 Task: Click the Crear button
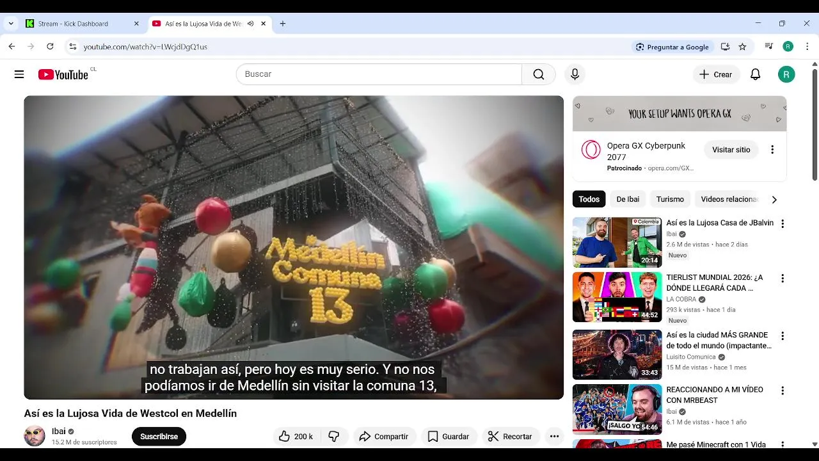click(x=716, y=74)
